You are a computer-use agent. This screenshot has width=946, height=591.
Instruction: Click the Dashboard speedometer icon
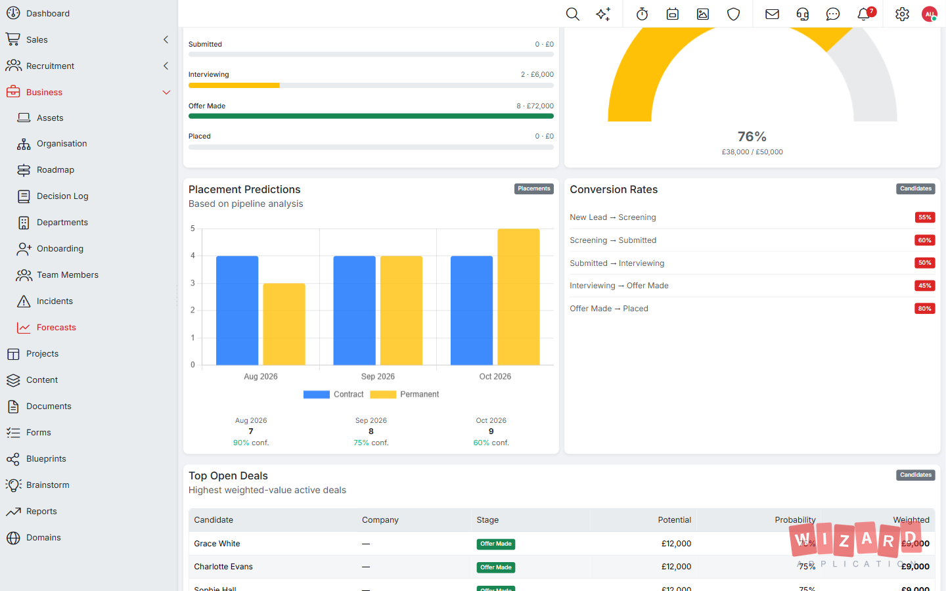(13, 13)
